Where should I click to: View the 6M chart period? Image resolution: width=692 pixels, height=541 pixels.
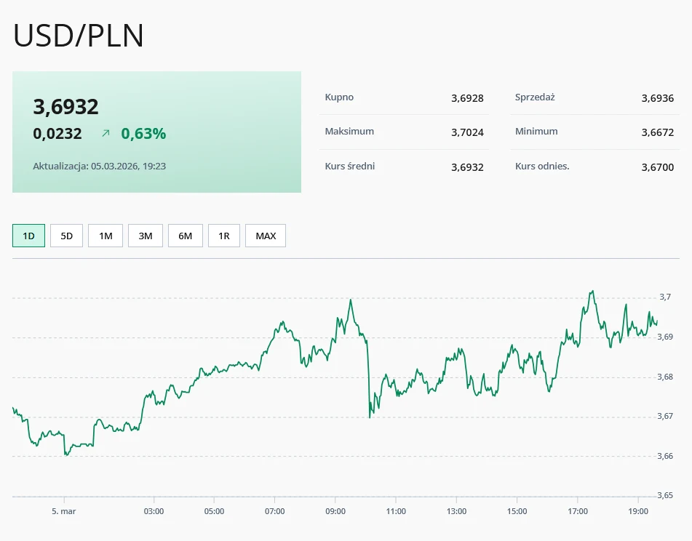pos(185,235)
